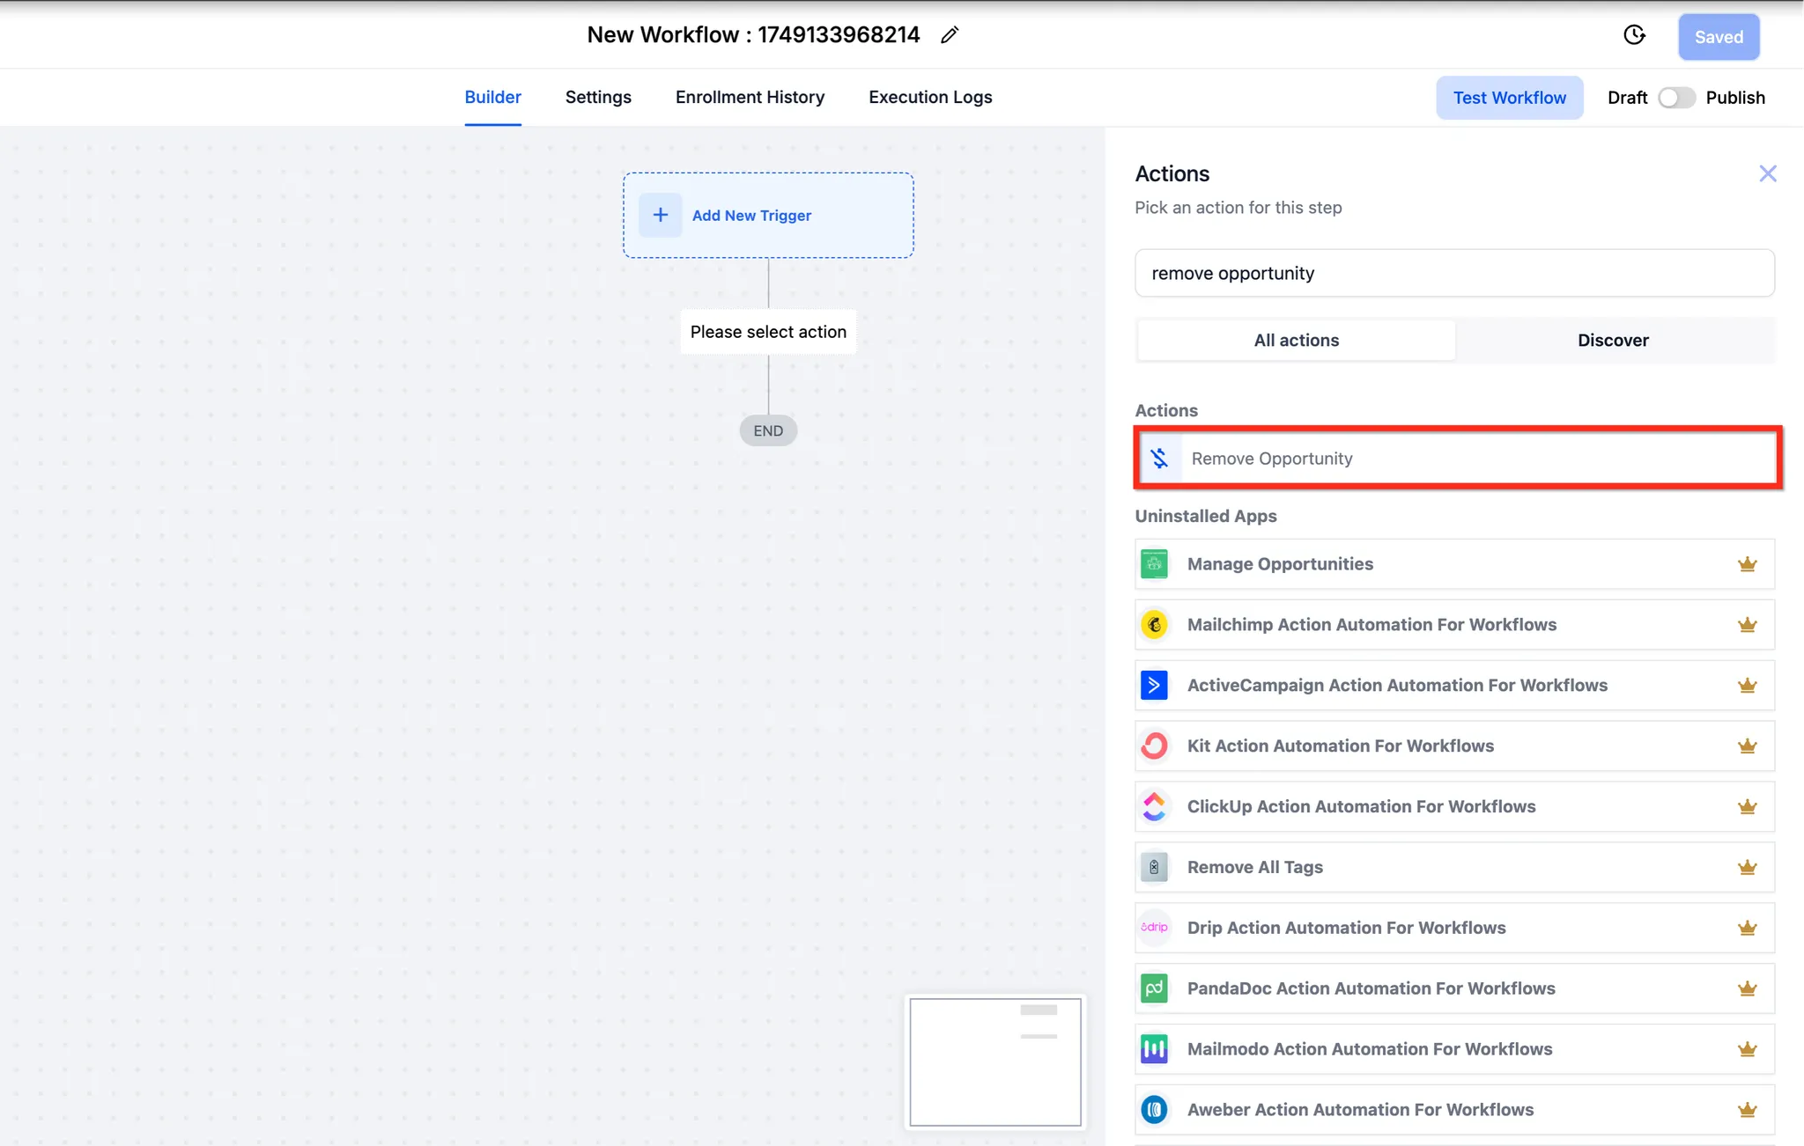Click the Manage Opportunities app icon
Viewport: 1804px width, 1146px height.
tap(1154, 564)
